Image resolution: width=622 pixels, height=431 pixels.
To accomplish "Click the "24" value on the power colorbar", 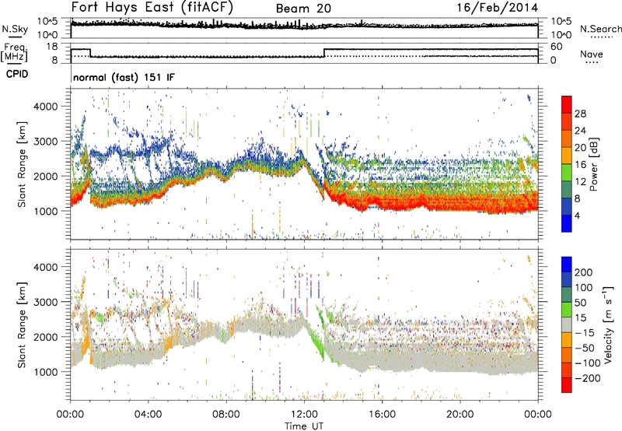I will (x=580, y=131).
